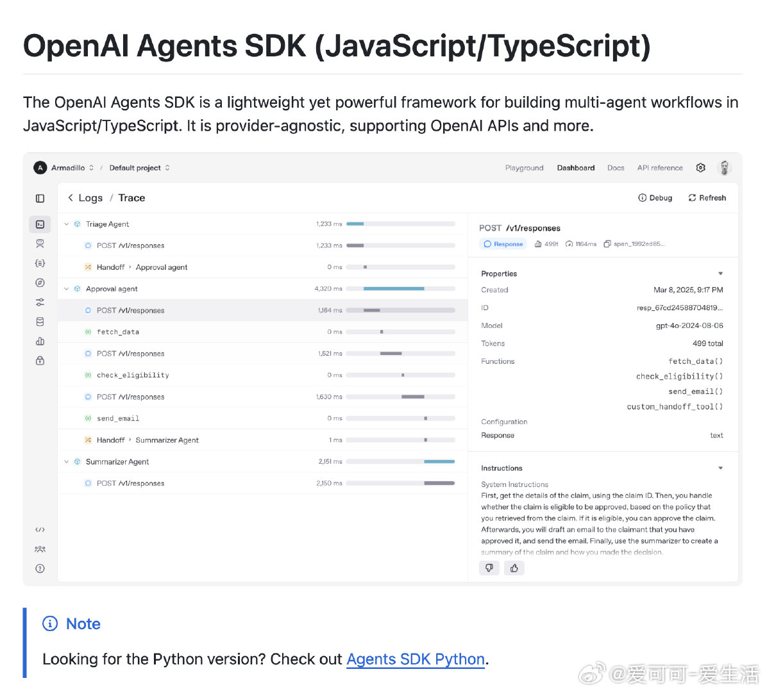The width and height of the screenshot is (767, 692).
Task: Open the Playground tab
Action: tap(524, 168)
